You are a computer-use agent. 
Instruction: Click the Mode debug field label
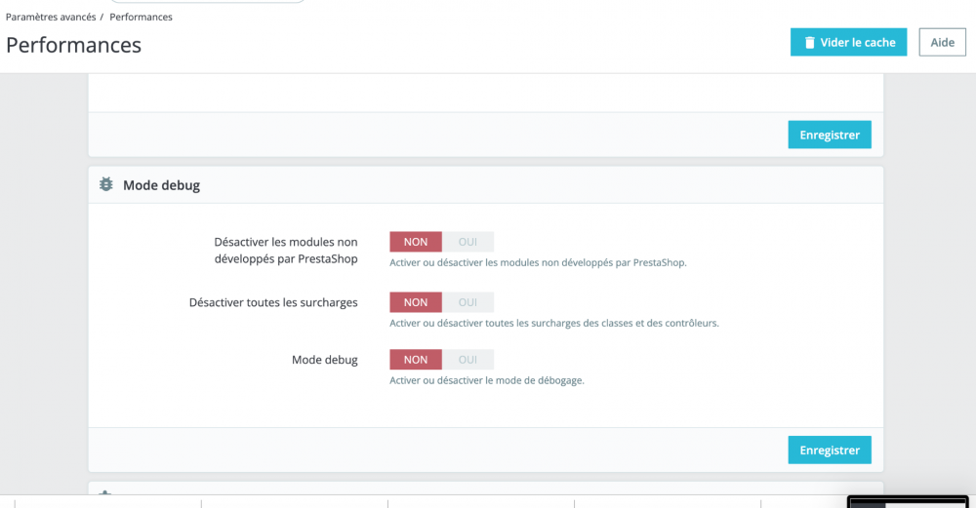pyautogui.click(x=324, y=360)
